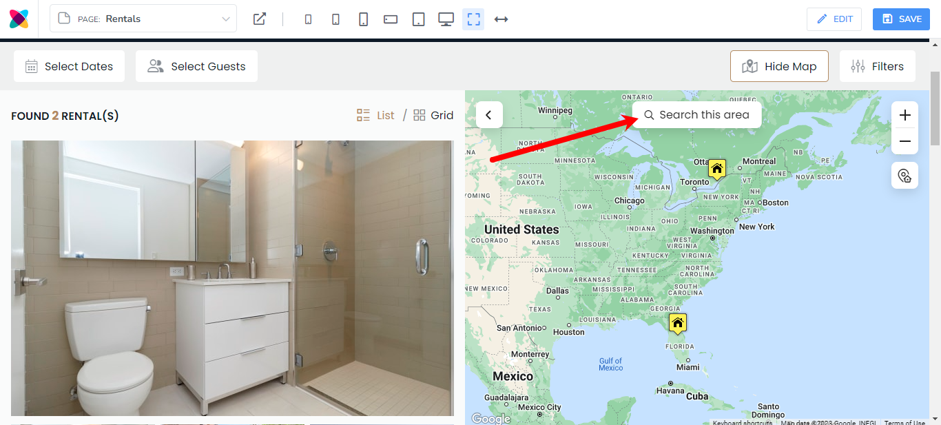The width and height of the screenshot is (941, 425).
Task: Open the bathroom rental photo
Action: [232, 278]
